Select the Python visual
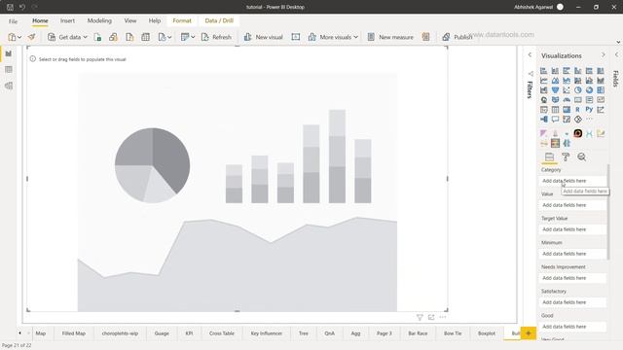This screenshot has width=623, height=350. (589, 110)
